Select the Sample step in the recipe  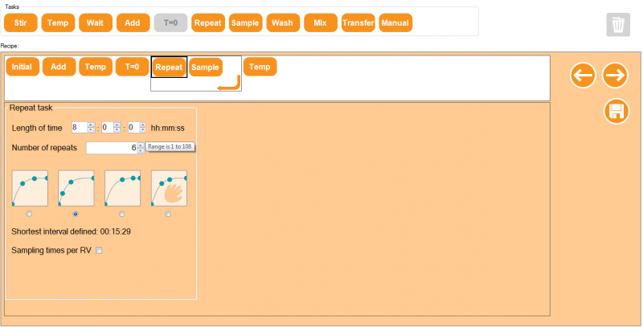click(x=205, y=68)
